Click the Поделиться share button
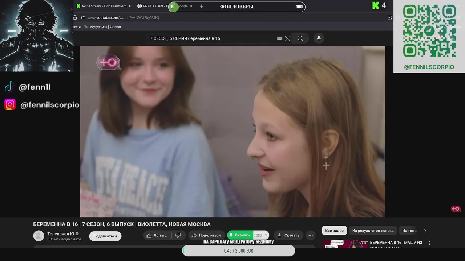Image resolution: width=465 pixels, height=261 pixels. (x=206, y=235)
